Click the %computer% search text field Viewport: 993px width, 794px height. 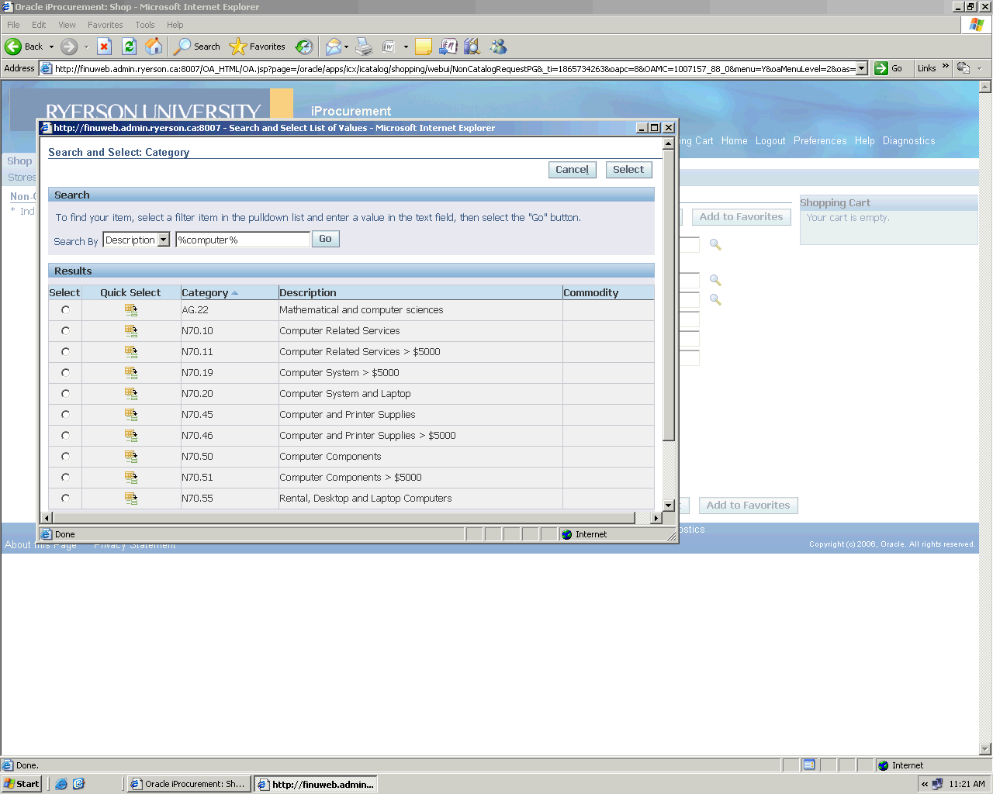[242, 240]
